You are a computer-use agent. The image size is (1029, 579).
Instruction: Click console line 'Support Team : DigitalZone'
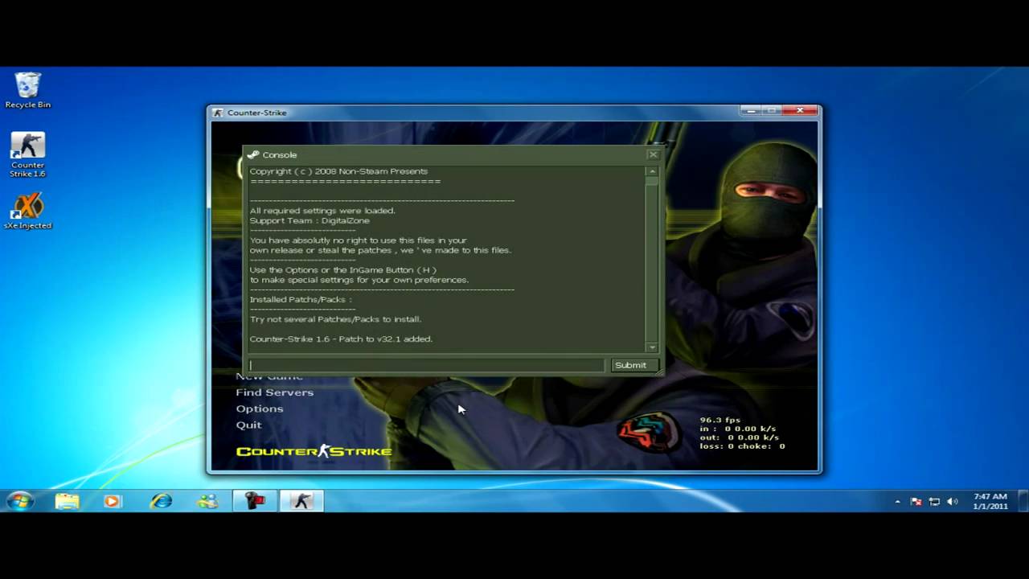tap(310, 220)
